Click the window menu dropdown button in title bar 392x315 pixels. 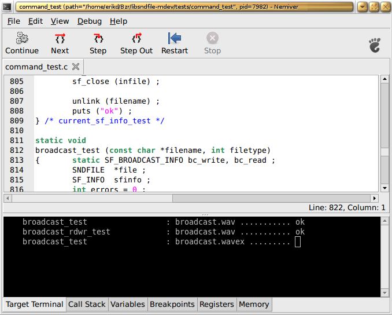(363, 7)
